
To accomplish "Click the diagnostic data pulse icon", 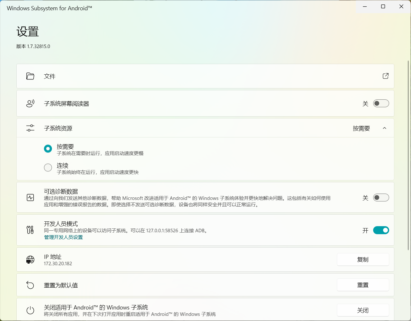I will pos(30,198).
